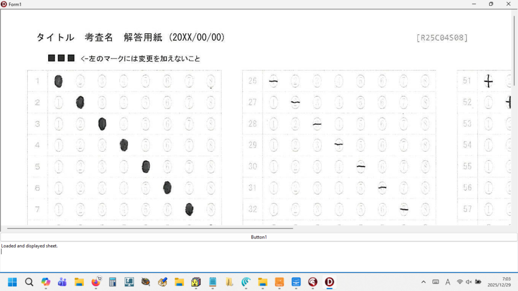The image size is (518, 291).
Task: Open Microsoft Teams from the taskbar
Action: coord(62,282)
